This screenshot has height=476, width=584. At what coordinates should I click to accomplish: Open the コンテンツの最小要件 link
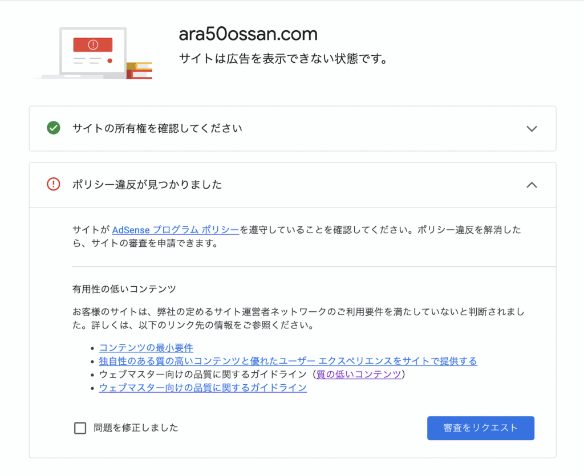[146, 348]
